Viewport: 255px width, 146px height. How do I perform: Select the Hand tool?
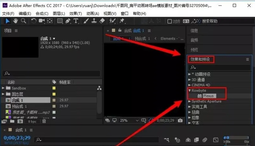point(16,21)
